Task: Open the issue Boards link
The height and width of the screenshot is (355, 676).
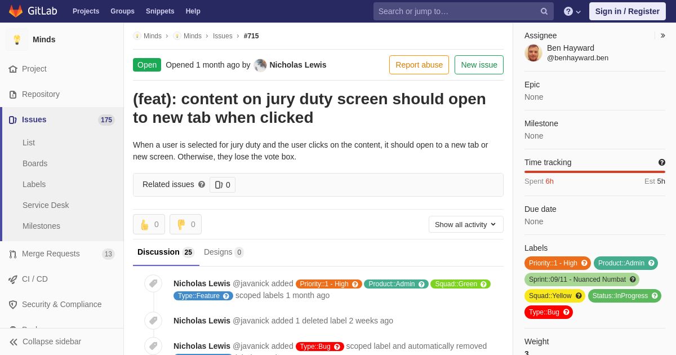Action: [35, 163]
